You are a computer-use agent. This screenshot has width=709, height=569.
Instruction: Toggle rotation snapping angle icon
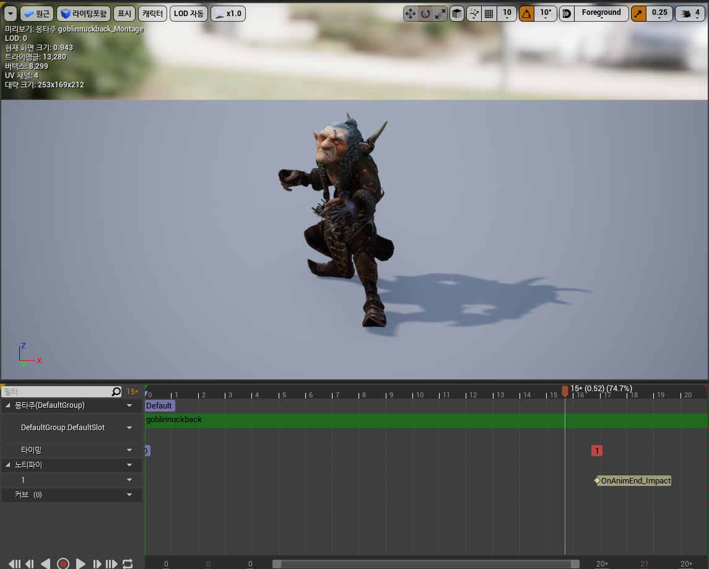tap(526, 14)
